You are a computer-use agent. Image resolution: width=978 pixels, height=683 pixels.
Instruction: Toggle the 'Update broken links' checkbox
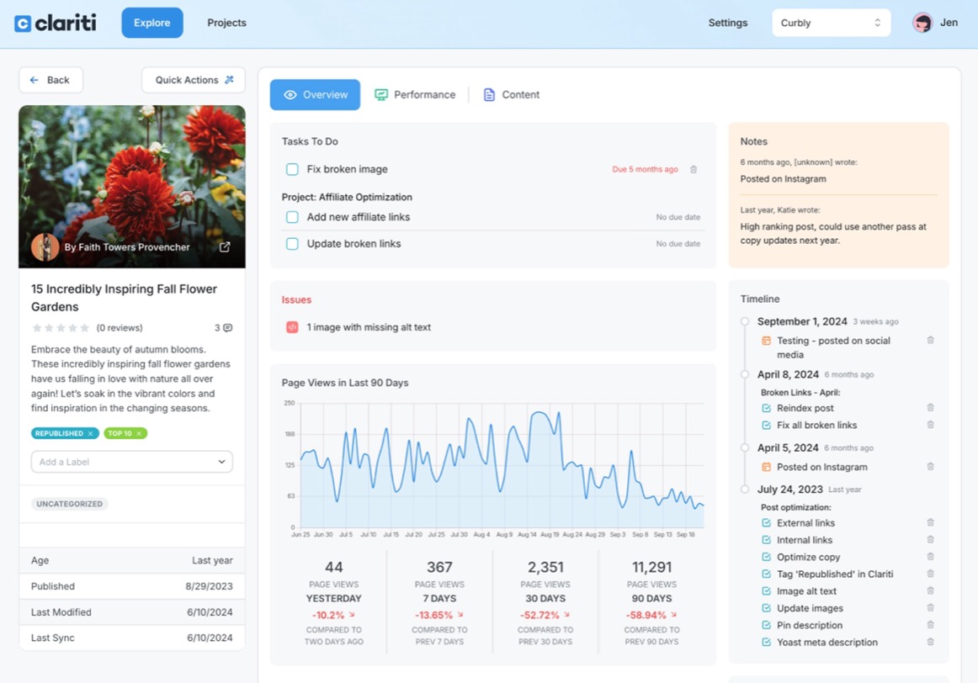292,244
